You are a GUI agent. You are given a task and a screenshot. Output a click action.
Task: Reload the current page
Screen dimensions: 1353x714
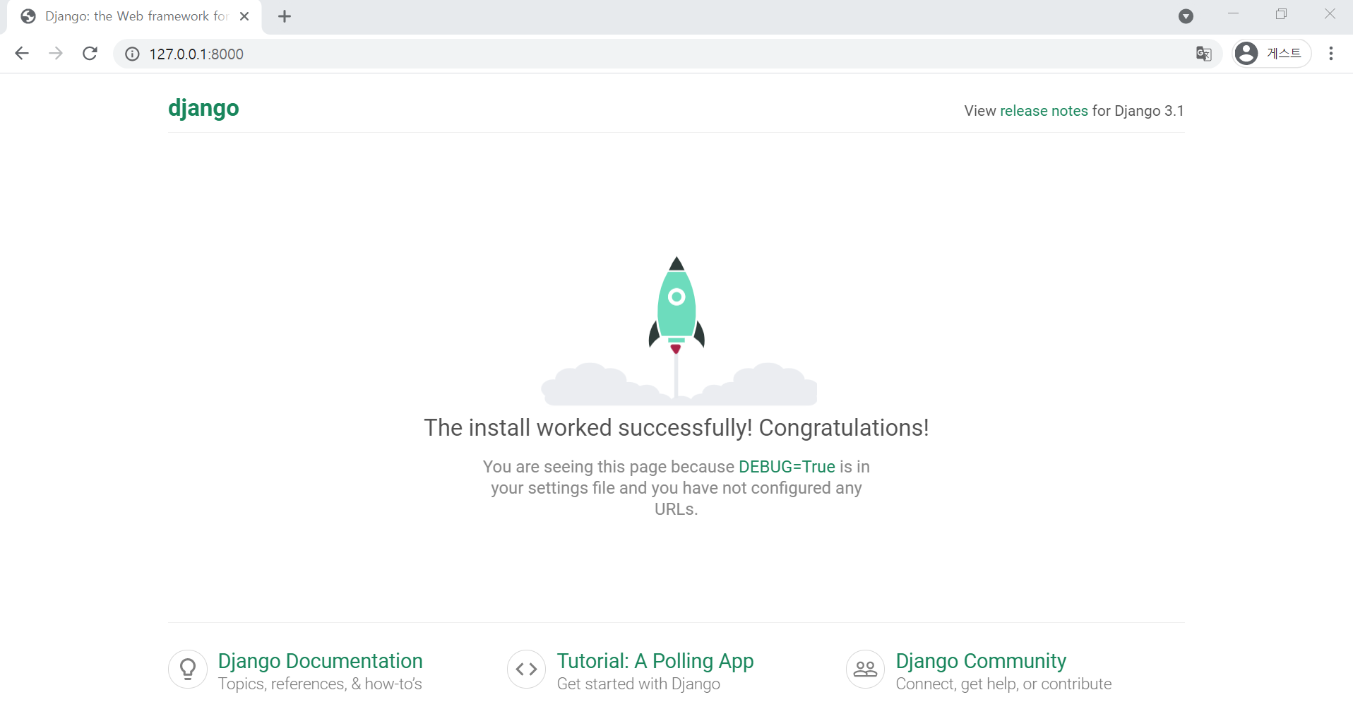click(x=90, y=54)
